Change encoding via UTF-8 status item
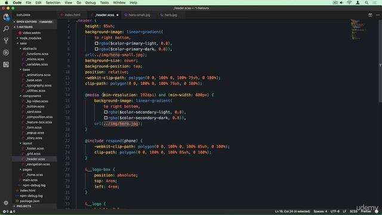This screenshot has width=382, height=215. coord(335,211)
